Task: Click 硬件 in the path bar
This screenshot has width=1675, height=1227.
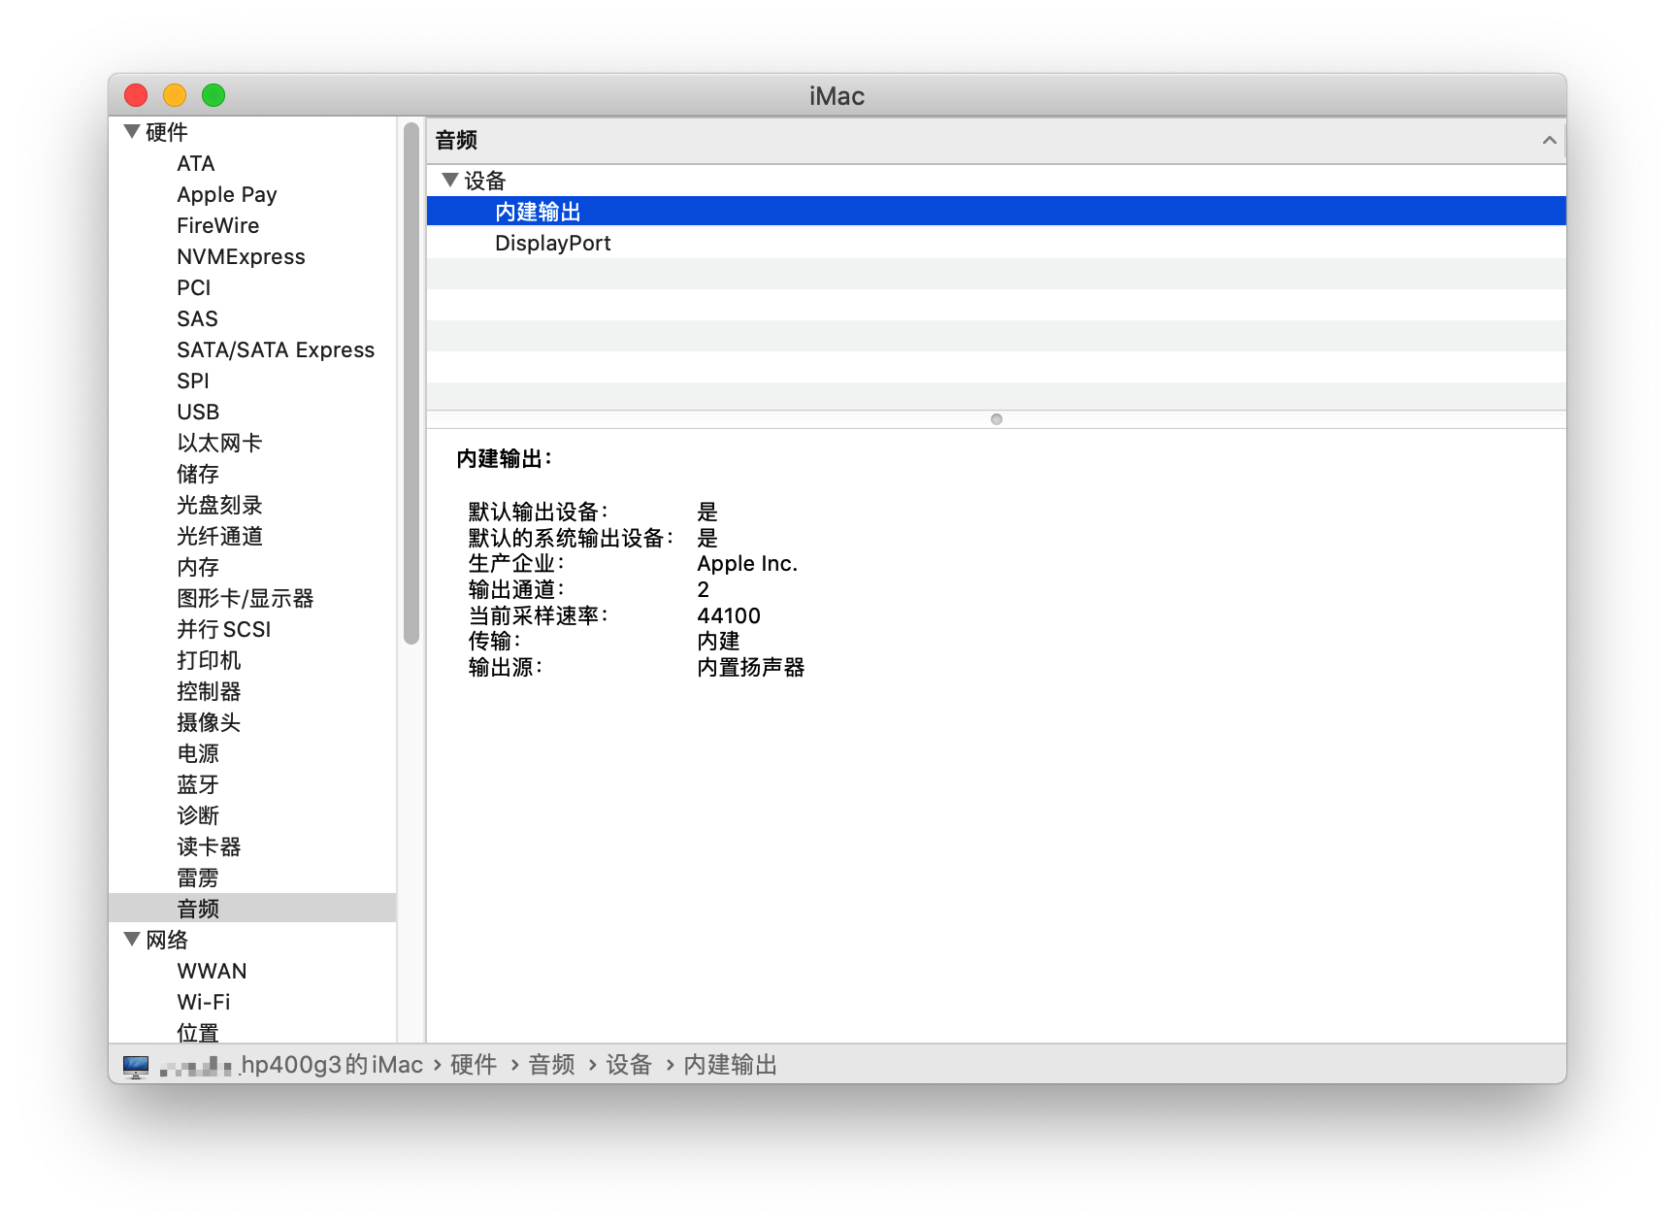Action: coord(474,1065)
